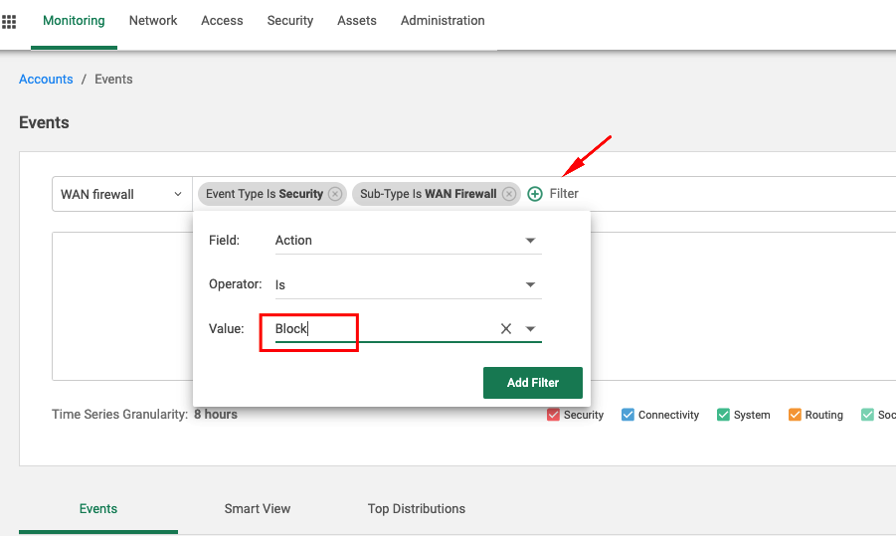Open the apps grid icon
896x536 pixels.
pyautogui.click(x=9, y=21)
